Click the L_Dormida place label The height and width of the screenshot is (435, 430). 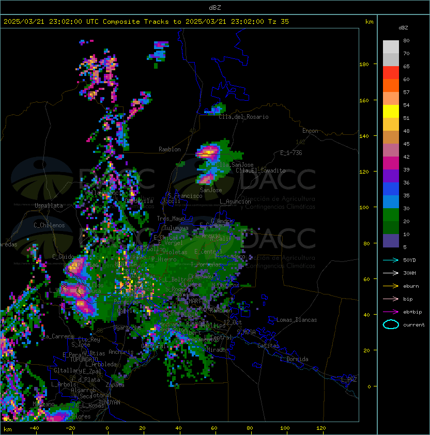[x=294, y=359]
